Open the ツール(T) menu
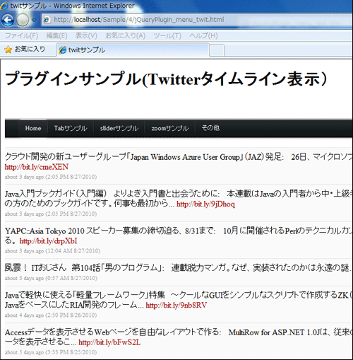353x360 pixels. pos(167,36)
